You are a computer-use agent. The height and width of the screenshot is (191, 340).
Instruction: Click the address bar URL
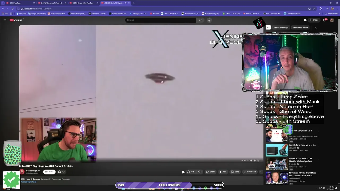(36, 9)
